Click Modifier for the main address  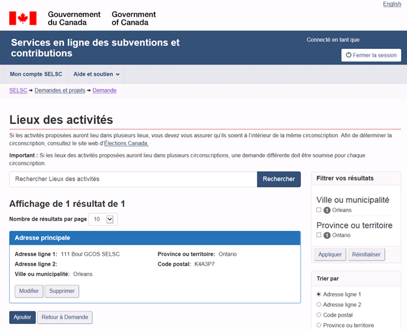[x=29, y=291]
